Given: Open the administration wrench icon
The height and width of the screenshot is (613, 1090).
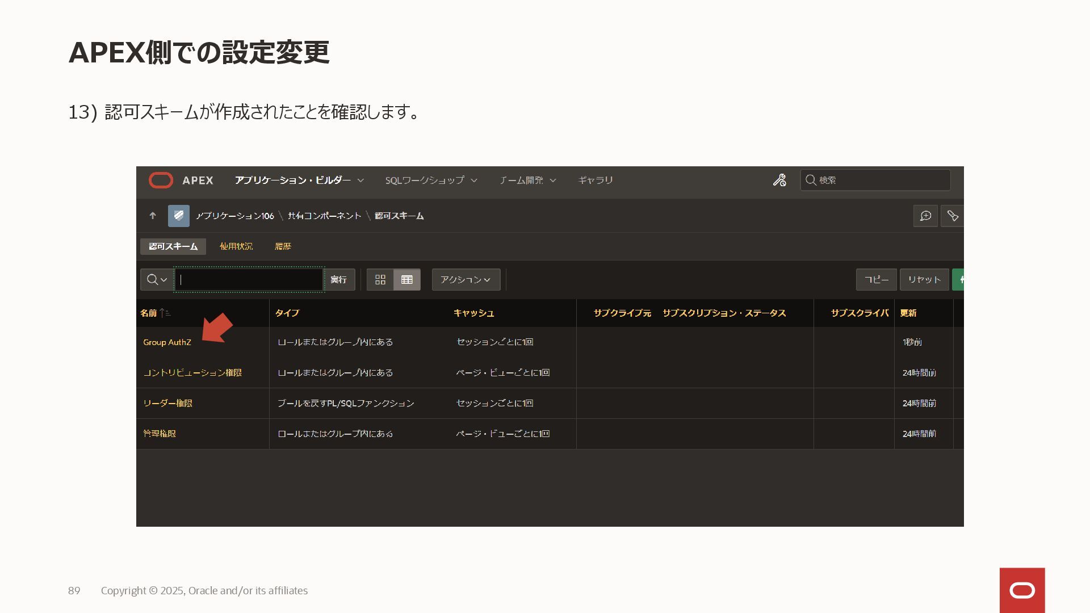Looking at the screenshot, I should pos(779,180).
